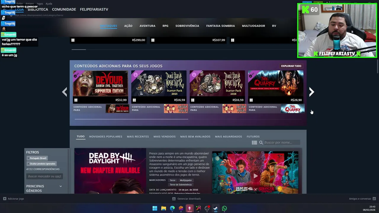
Task: Open the RPG category tab
Action: [165, 26]
